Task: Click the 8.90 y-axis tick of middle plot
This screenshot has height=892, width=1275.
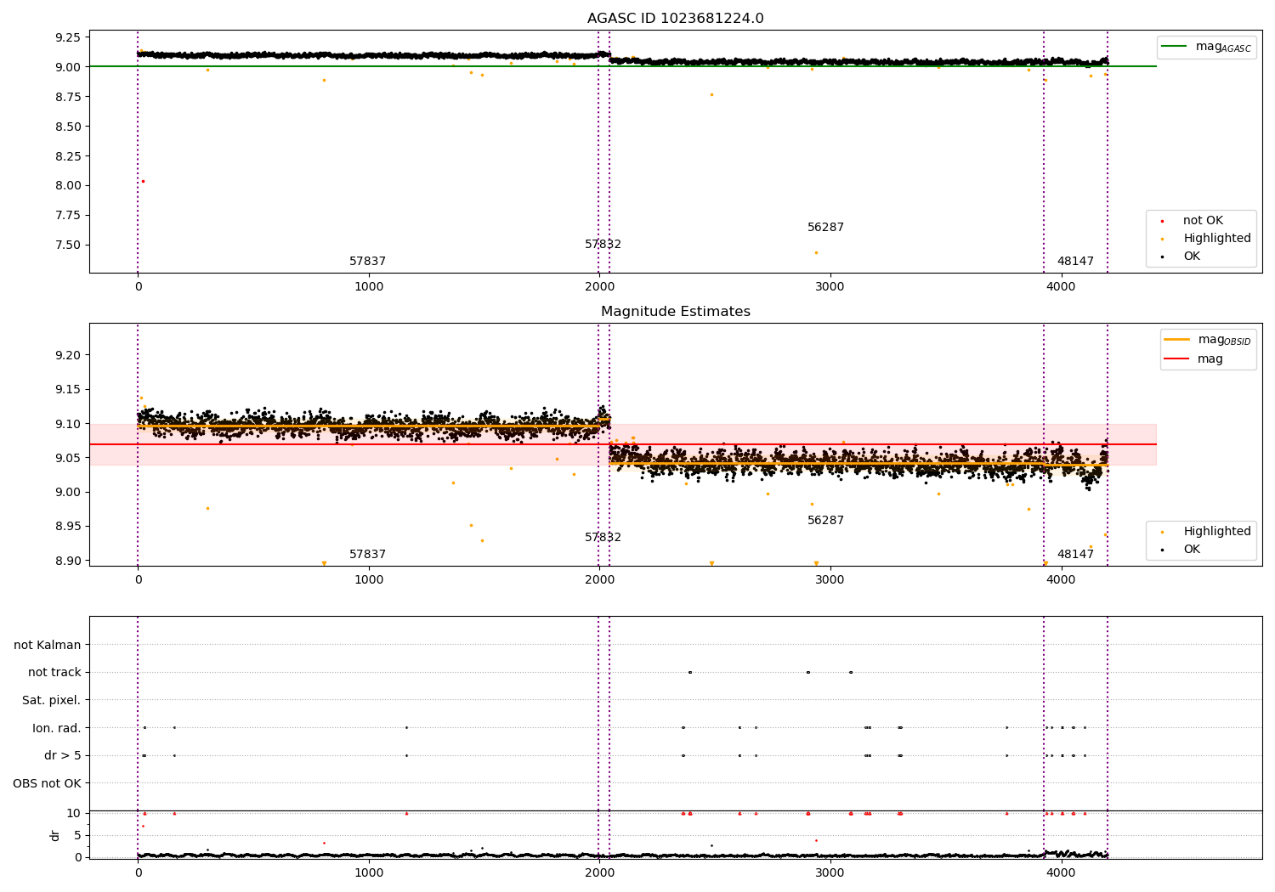Action: (67, 561)
